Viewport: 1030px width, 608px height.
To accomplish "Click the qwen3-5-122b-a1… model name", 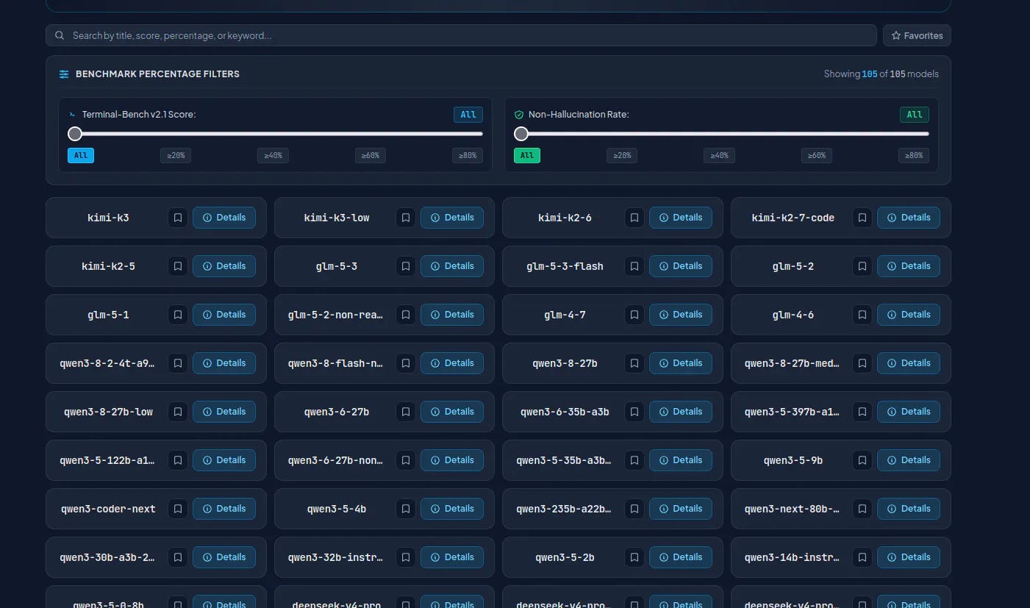I will pyautogui.click(x=107, y=460).
